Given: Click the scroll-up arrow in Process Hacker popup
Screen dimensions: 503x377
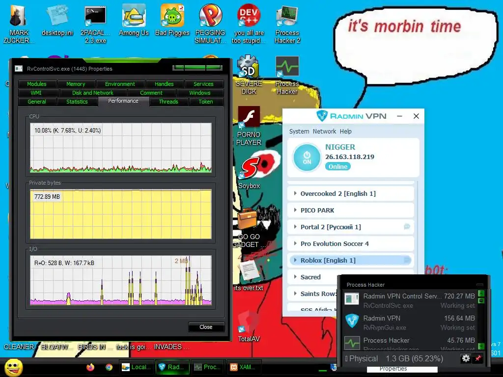Looking at the screenshot, I should coord(481,293).
